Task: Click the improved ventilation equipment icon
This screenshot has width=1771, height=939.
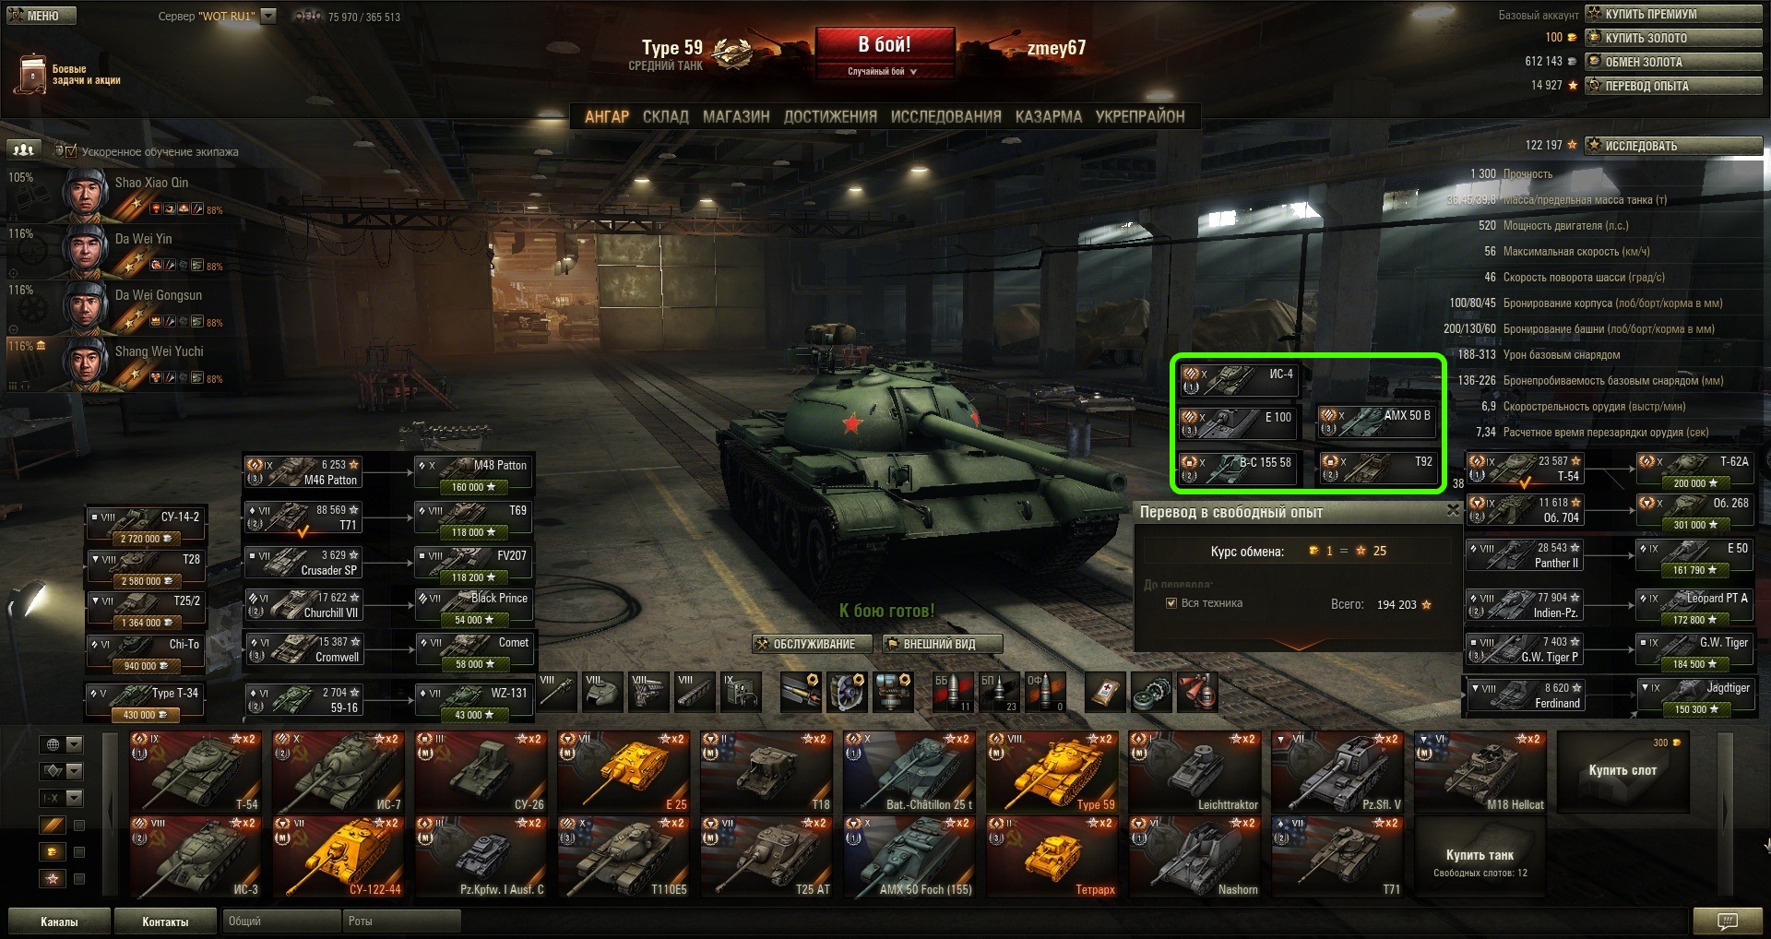Action: click(x=847, y=692)
